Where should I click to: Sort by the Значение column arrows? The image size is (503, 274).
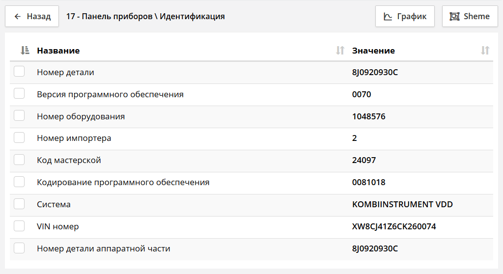click(x=485, y=50)
